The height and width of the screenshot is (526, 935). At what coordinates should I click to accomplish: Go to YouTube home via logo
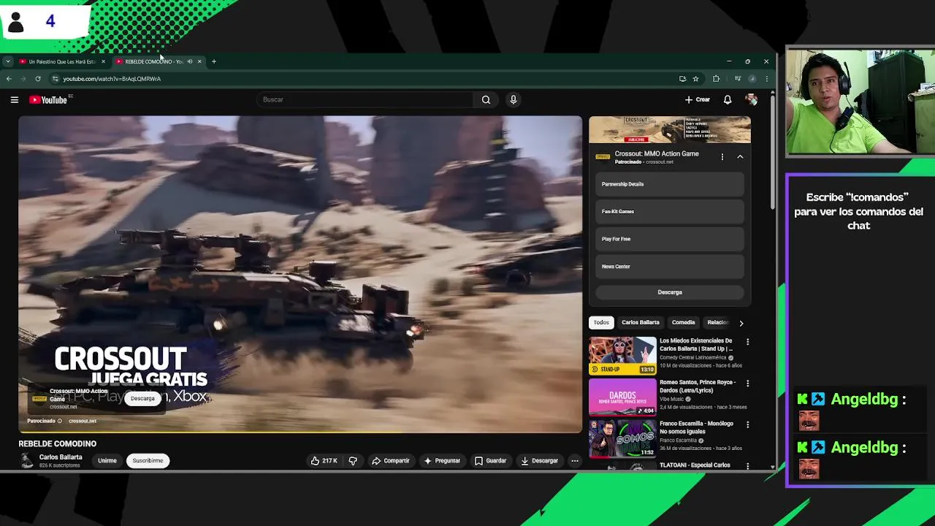pyautogui.click(x=49, y=99)
